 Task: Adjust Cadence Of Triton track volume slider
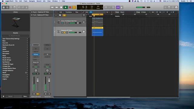coord(75,32)
